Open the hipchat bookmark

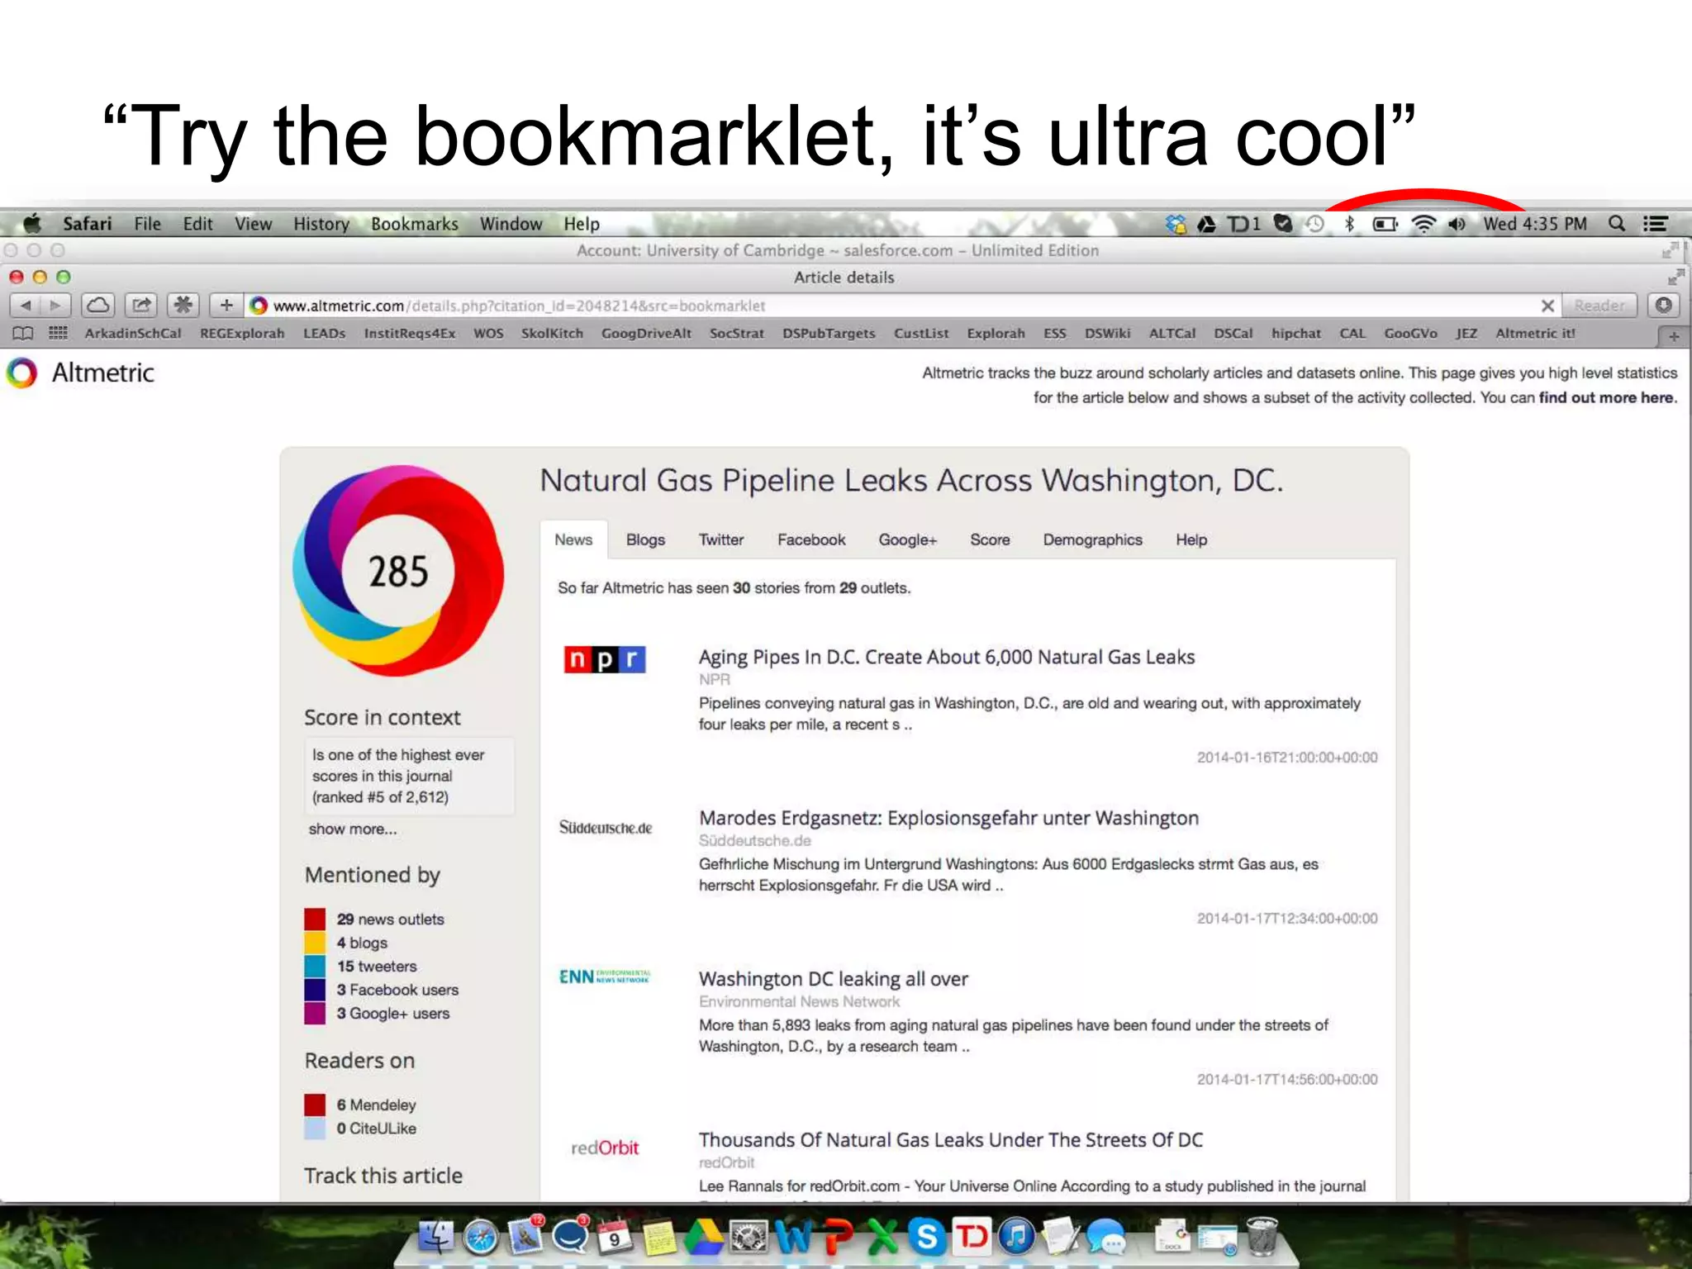click(x=1295, y=333)
